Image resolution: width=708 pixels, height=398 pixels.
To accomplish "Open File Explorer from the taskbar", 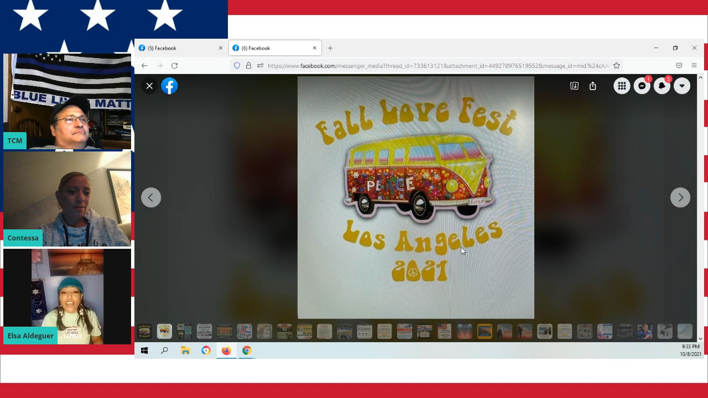I will click(x=185, y=350).
